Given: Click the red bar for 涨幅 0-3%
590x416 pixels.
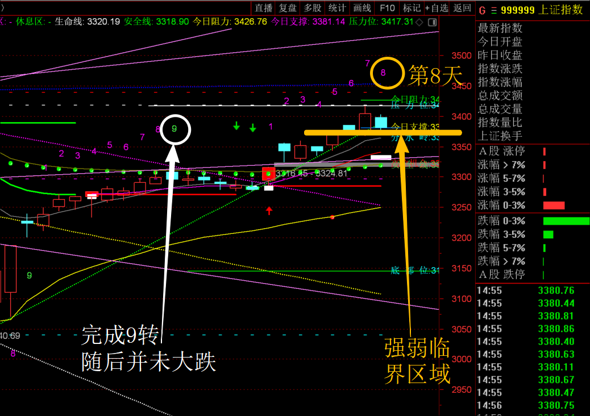Looking at the screenshot, I should (554, 205).
